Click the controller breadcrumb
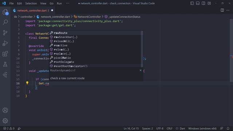Viewport: 233px width, 131px height. coord(27,17)
